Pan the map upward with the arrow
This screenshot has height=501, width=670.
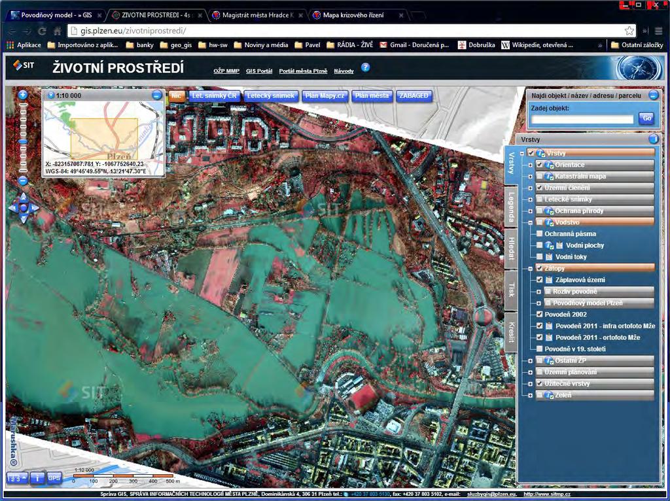(23, 197)
